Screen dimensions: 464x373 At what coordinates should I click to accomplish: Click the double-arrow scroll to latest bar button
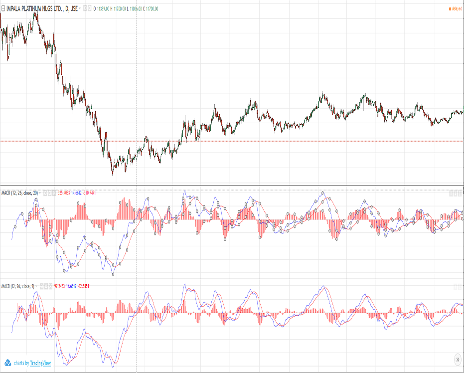(x=458, y=360)
